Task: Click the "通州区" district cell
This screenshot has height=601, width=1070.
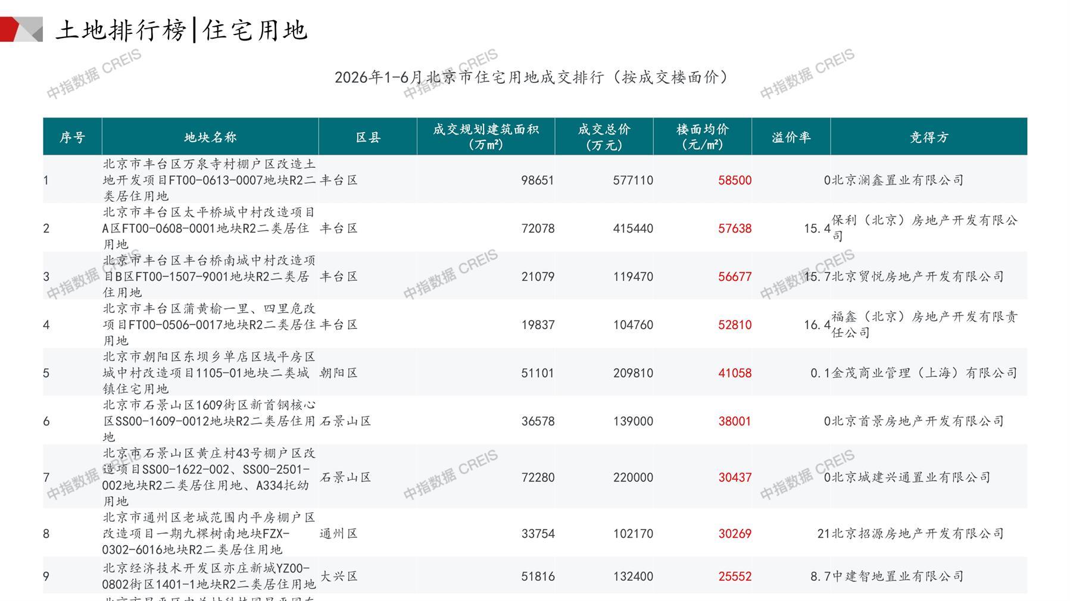Action: [x=339, y=534]
